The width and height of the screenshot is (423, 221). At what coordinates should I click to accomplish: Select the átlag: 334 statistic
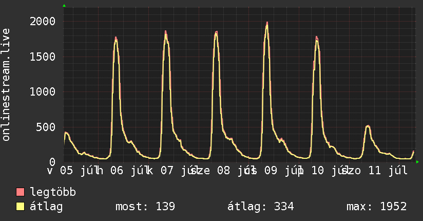click(261, 207)
